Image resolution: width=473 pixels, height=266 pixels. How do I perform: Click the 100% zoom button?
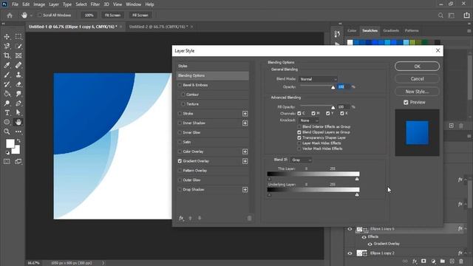coord(89,15)
